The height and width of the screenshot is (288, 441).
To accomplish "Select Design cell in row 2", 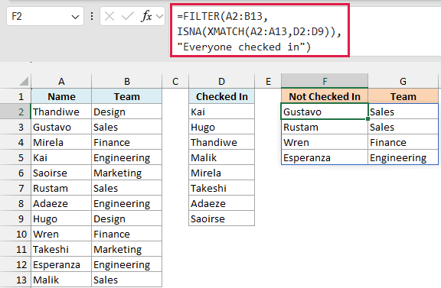I will (127, 112).
